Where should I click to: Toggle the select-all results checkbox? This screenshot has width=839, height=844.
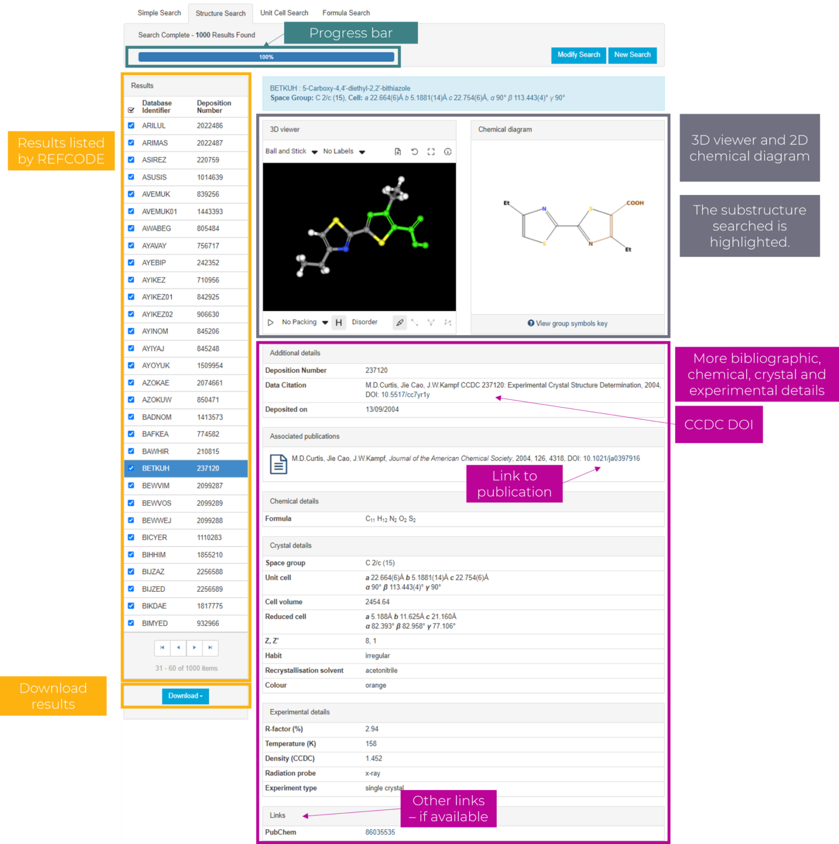pyautogui.click(x=131, y=109)
